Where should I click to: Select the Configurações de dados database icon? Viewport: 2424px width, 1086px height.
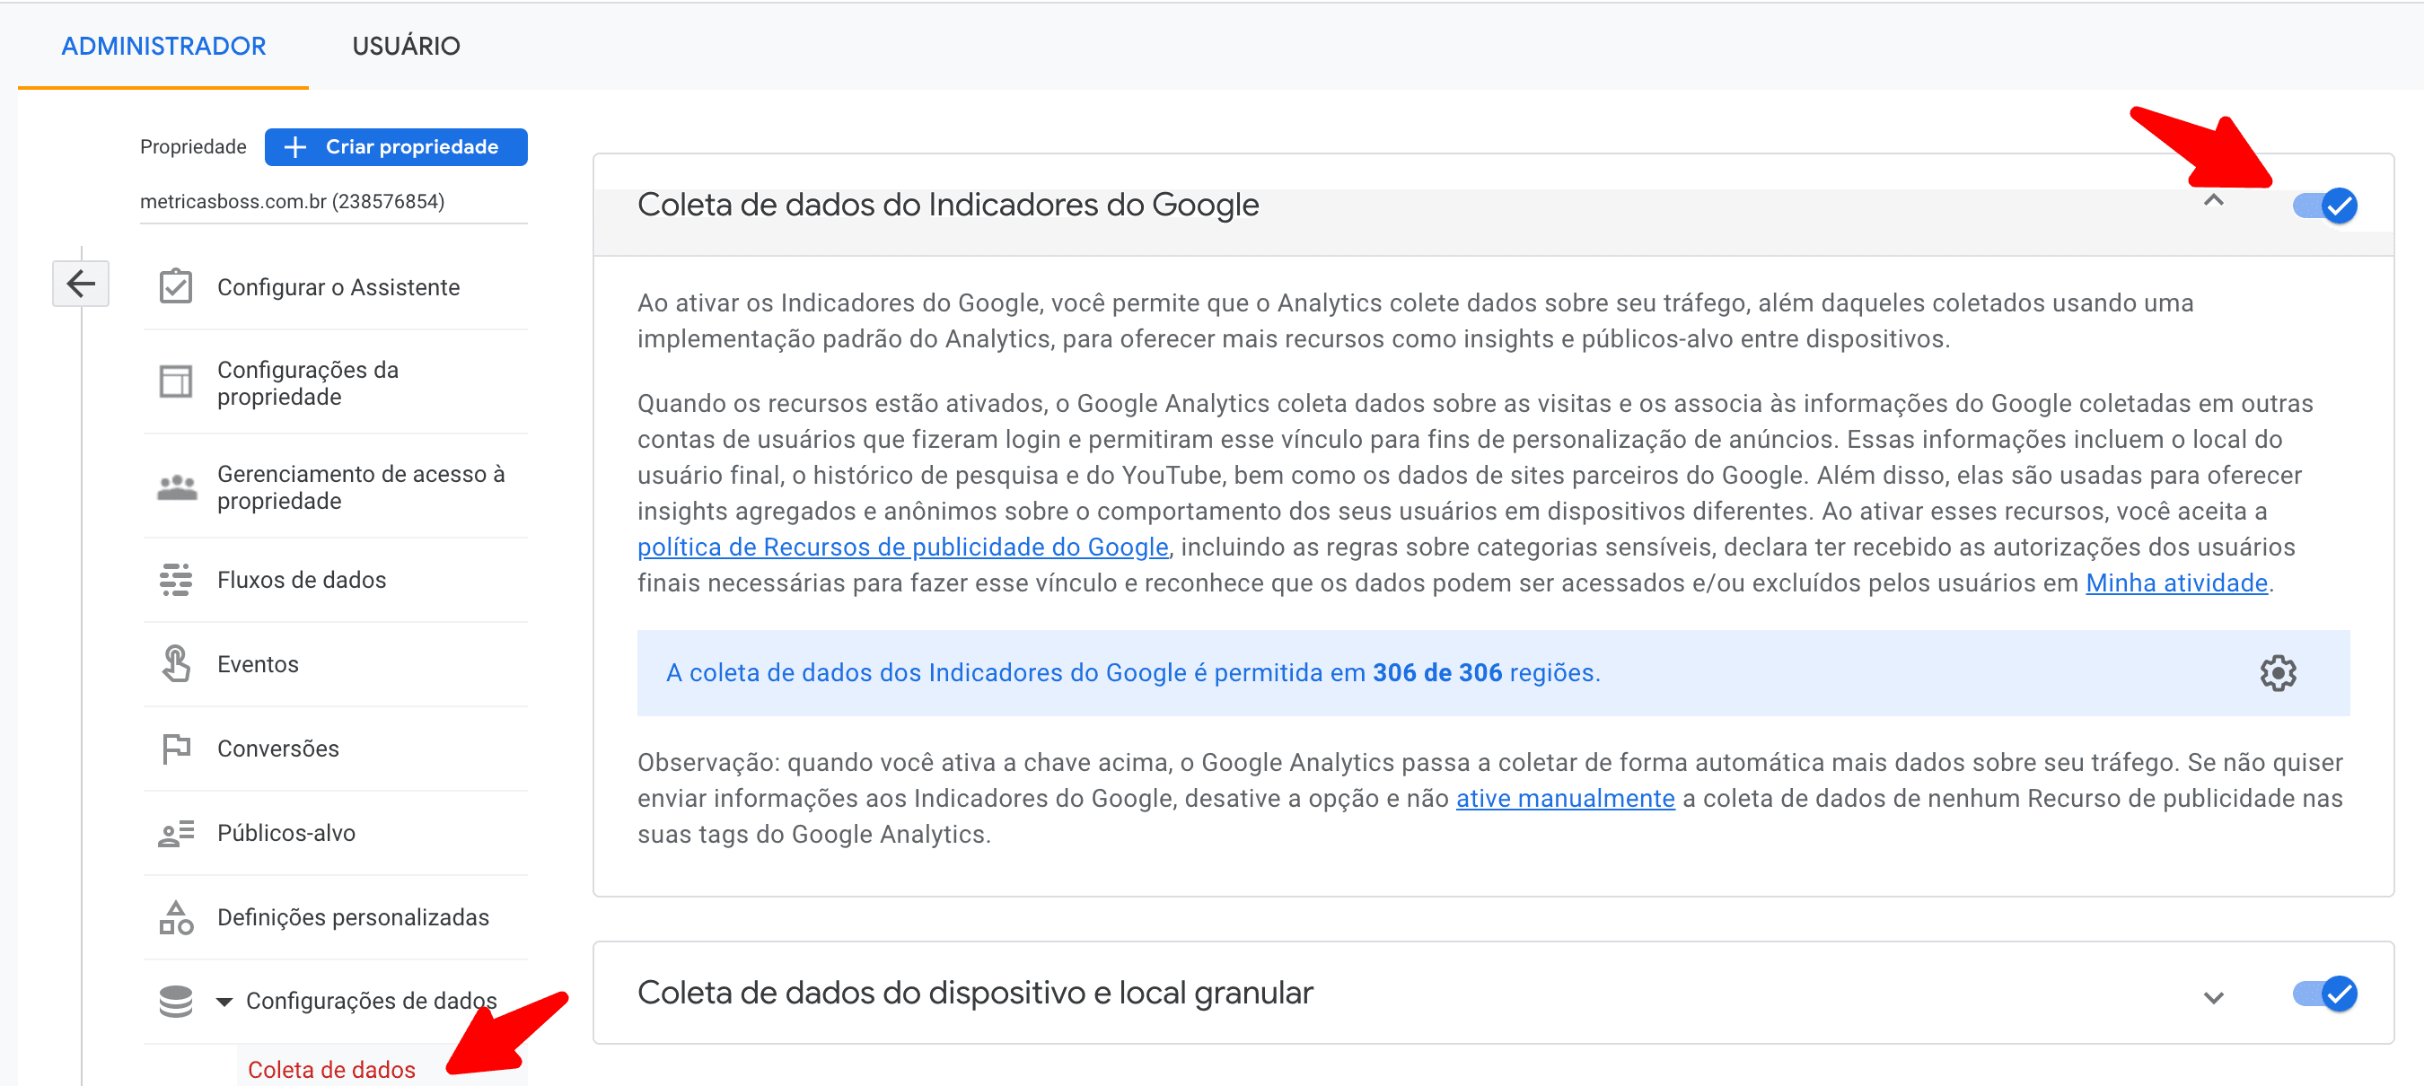(x=177, y=1001)
